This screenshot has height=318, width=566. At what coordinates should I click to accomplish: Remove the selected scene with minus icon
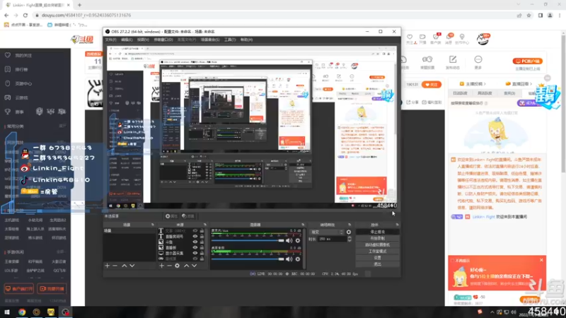coord(115,266)
